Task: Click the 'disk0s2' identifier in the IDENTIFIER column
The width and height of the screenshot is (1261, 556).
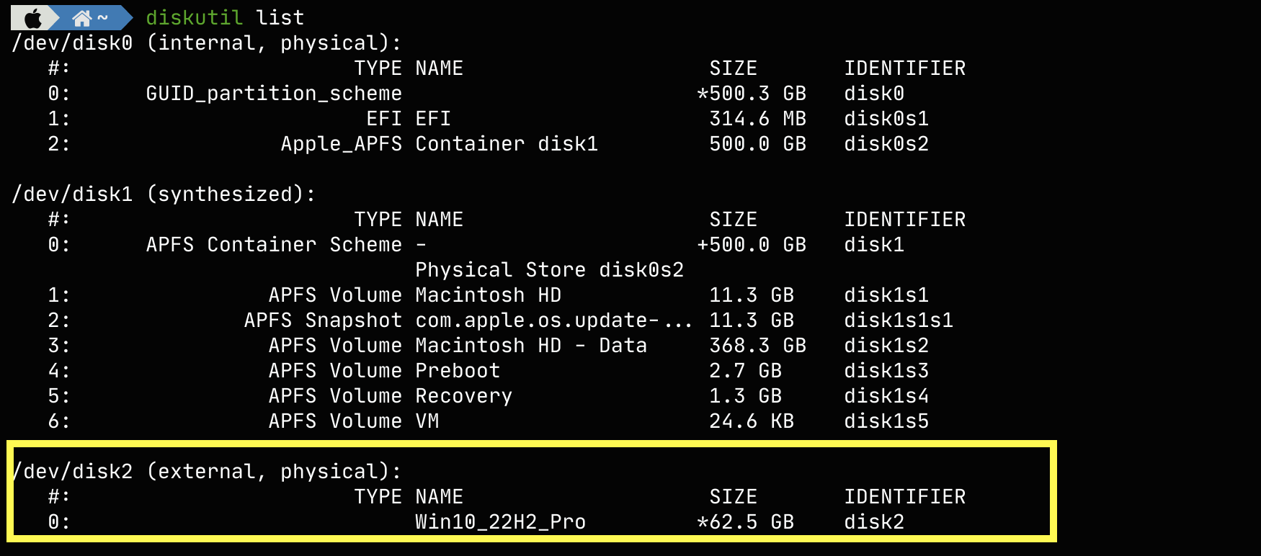Action: point(886,144)
